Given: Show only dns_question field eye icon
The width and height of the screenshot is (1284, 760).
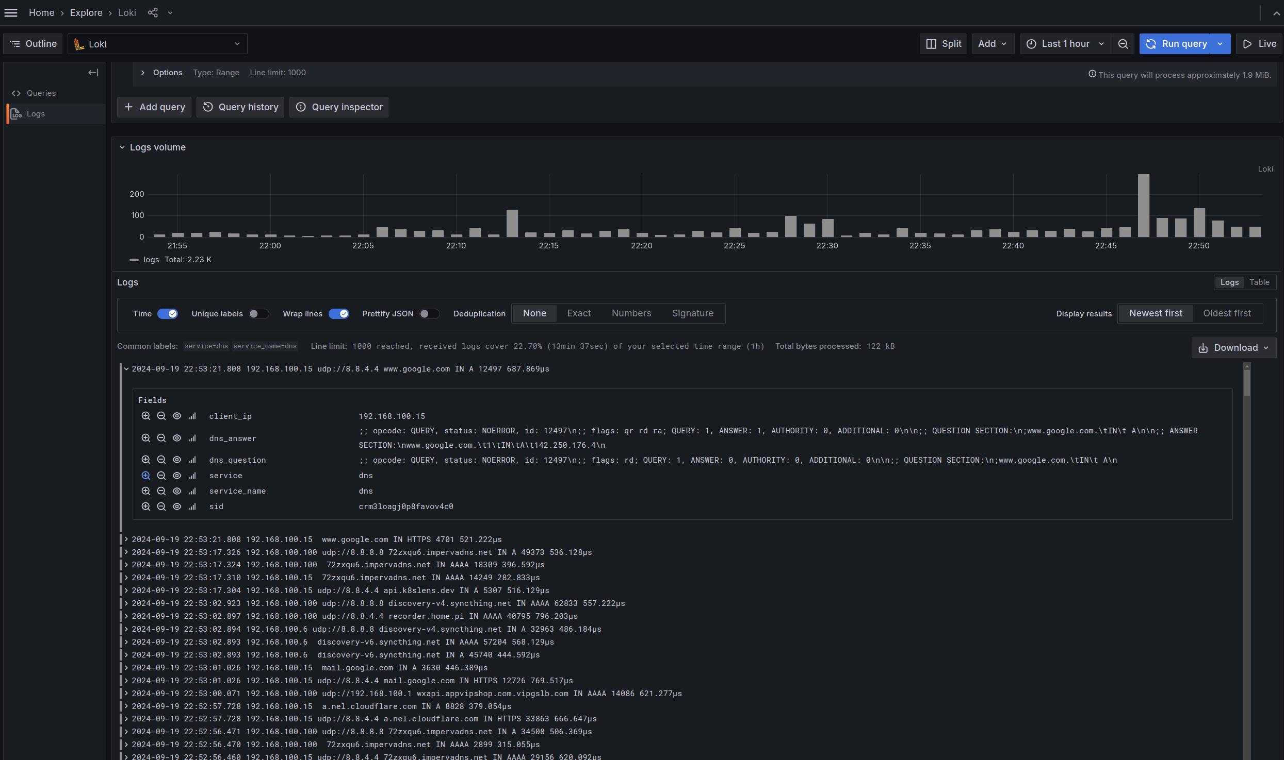Looking at the screenshot, I should (x=177, y=460).
